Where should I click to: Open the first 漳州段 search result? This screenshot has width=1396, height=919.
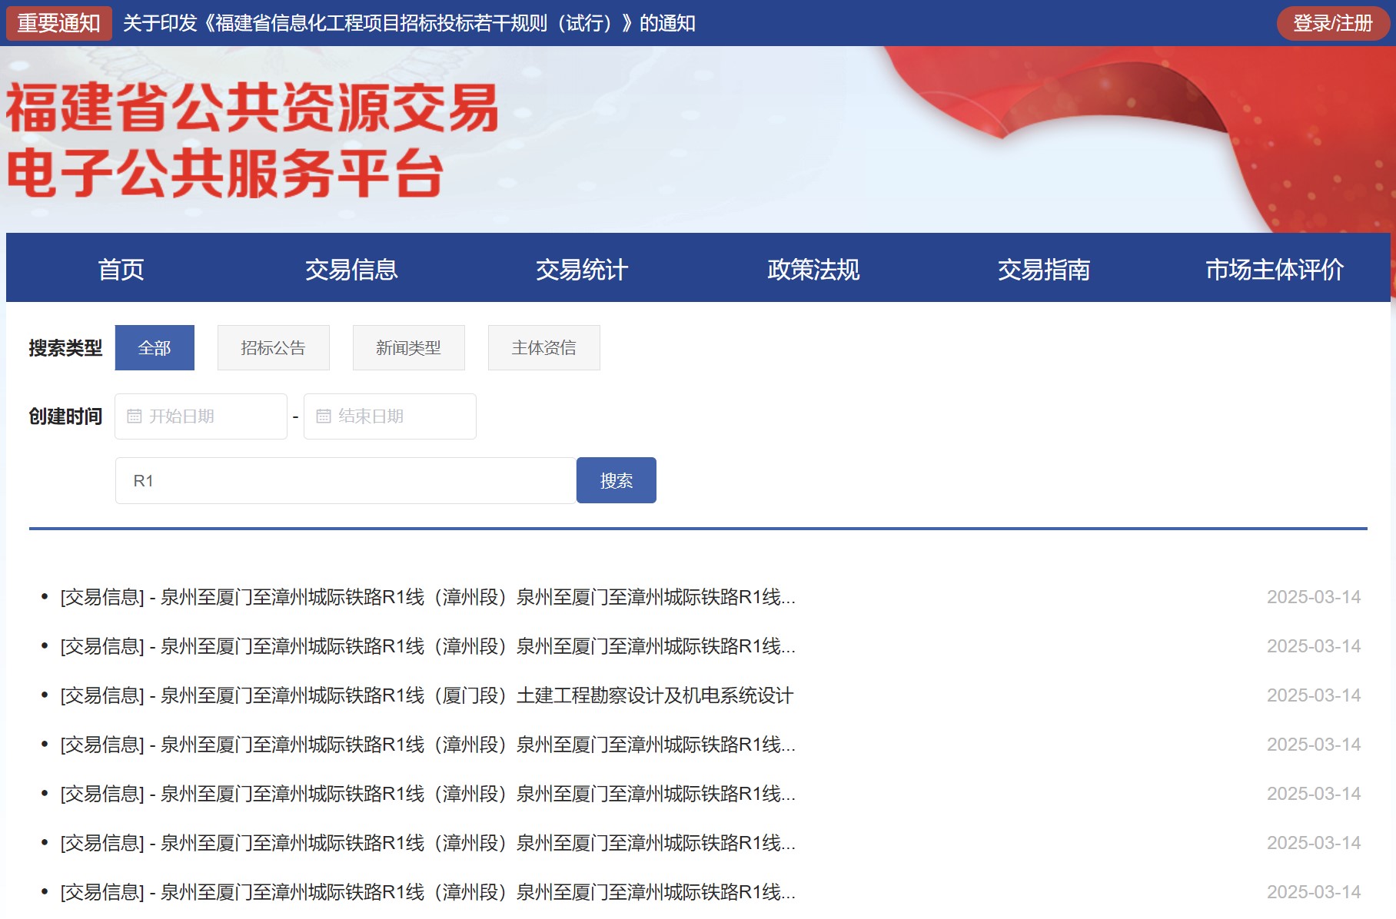tap(427, 597)
